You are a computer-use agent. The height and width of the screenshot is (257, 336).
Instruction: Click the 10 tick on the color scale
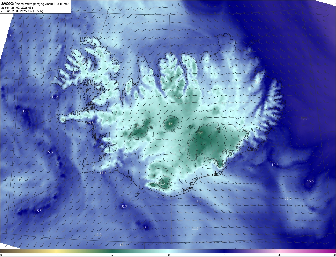[x=168, y=255]
